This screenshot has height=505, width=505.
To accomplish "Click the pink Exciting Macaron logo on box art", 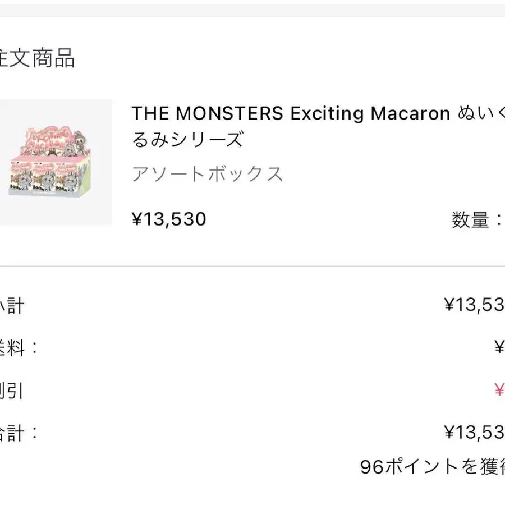I will click(x=53, y=135).
